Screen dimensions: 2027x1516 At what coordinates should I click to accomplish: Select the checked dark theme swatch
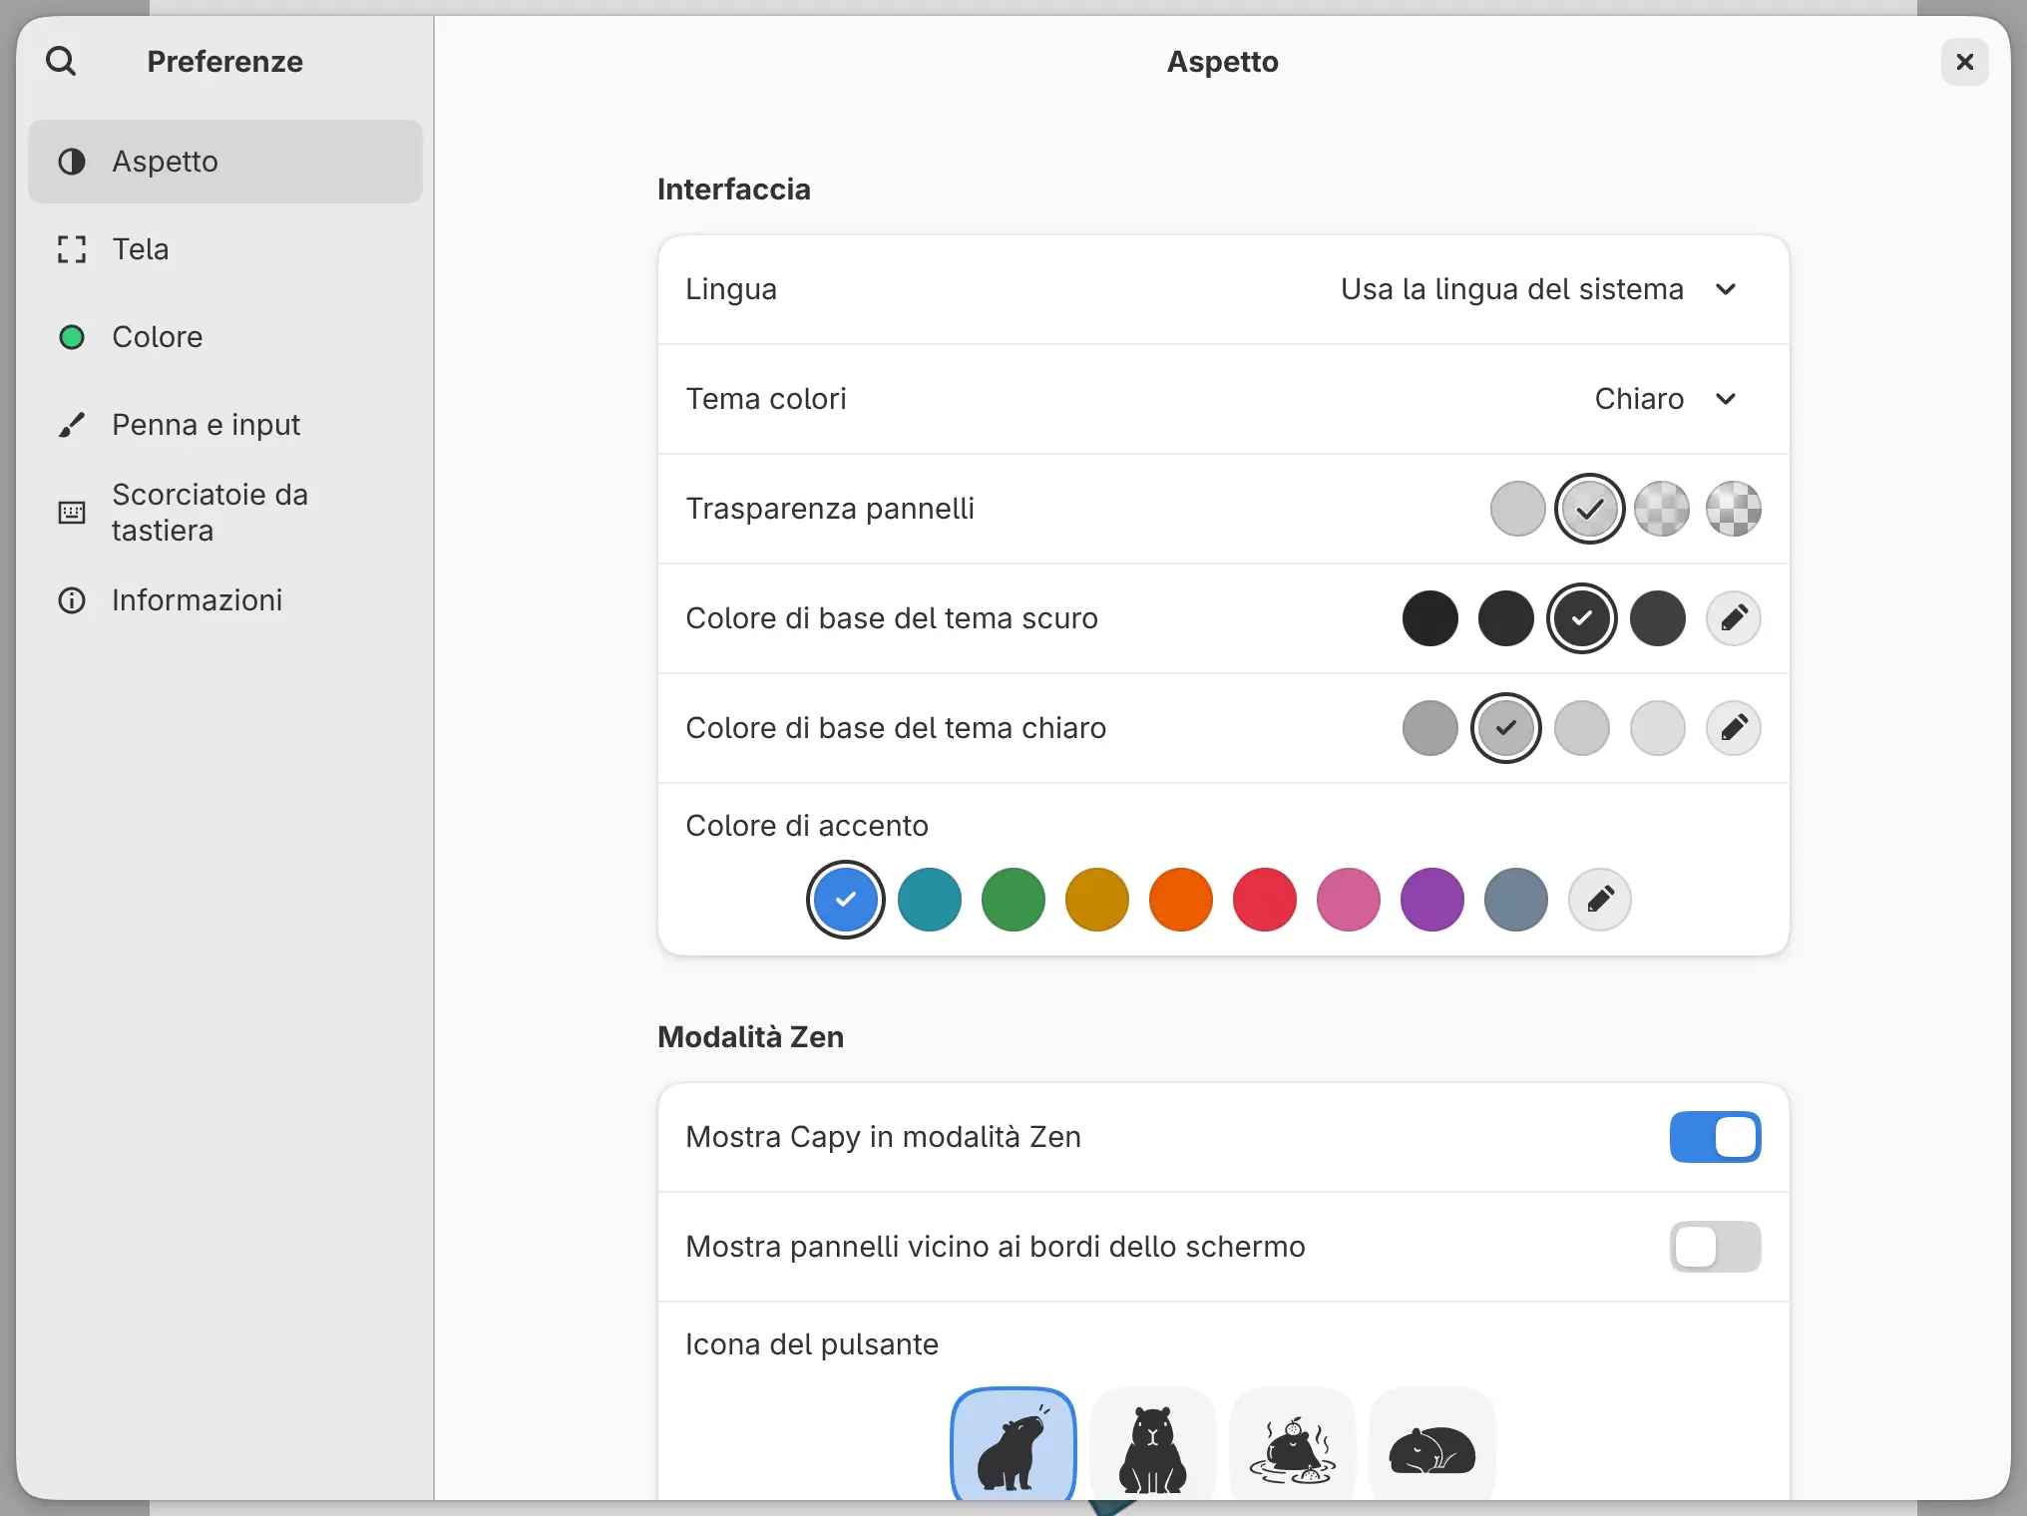[x=1582, y=618]
